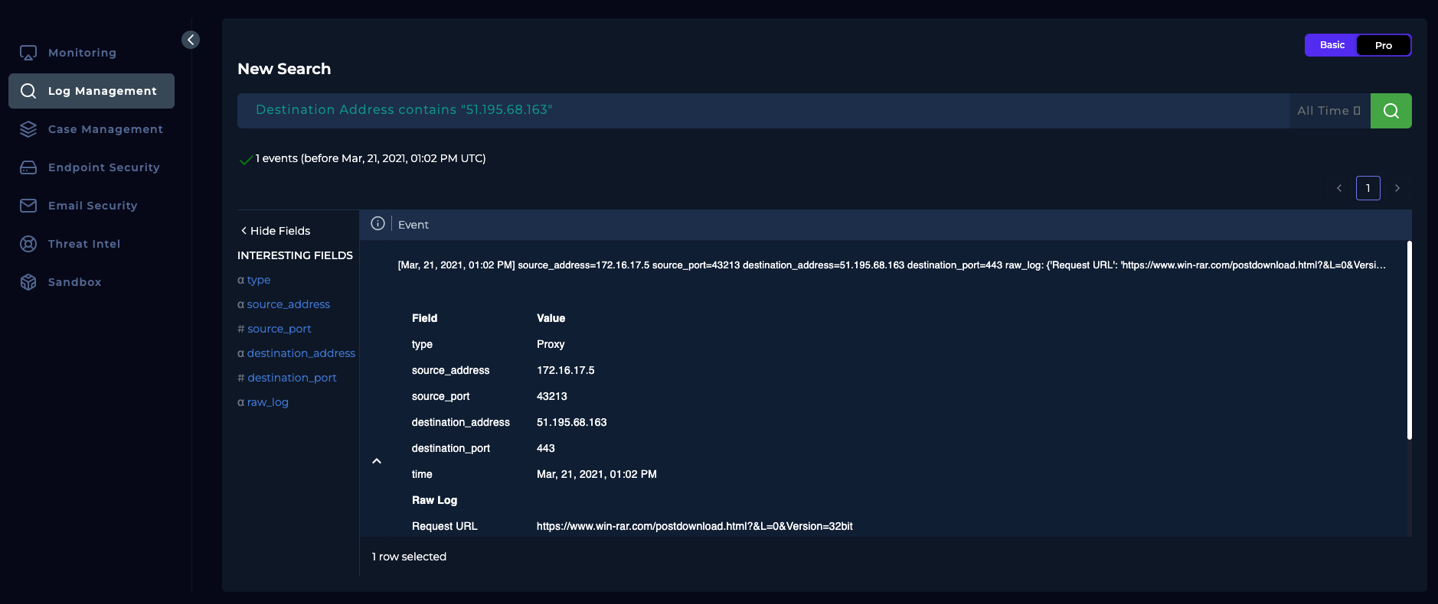Select page 1 in pagination
This screenshot has height=604, width=1438.
pyautogui.click(x=1368, y=188)
